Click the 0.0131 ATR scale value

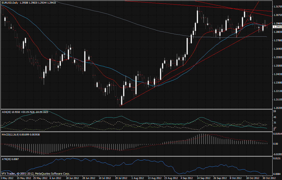coord(276,159)
